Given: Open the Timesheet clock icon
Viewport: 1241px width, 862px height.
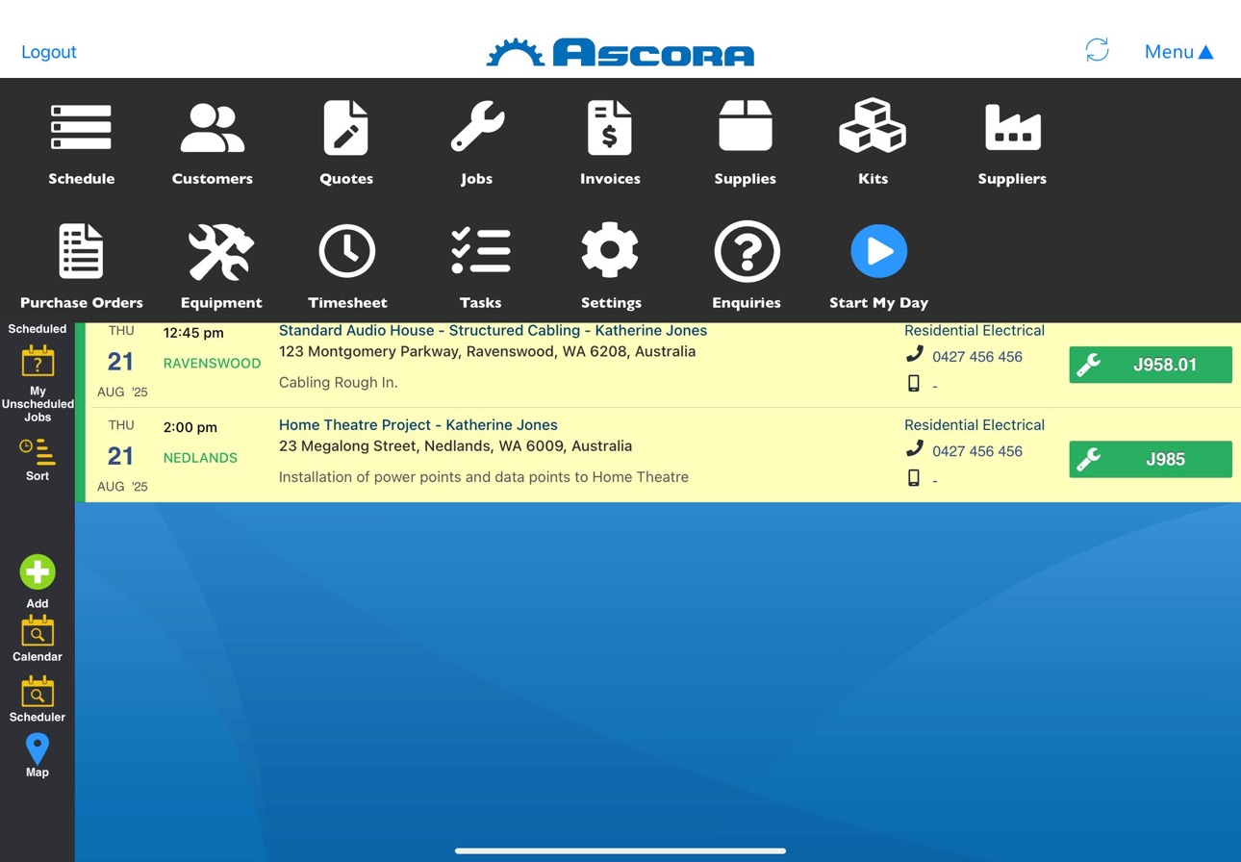Looking at the screenshot, I should pyautogui.click(x=347, y=252).
